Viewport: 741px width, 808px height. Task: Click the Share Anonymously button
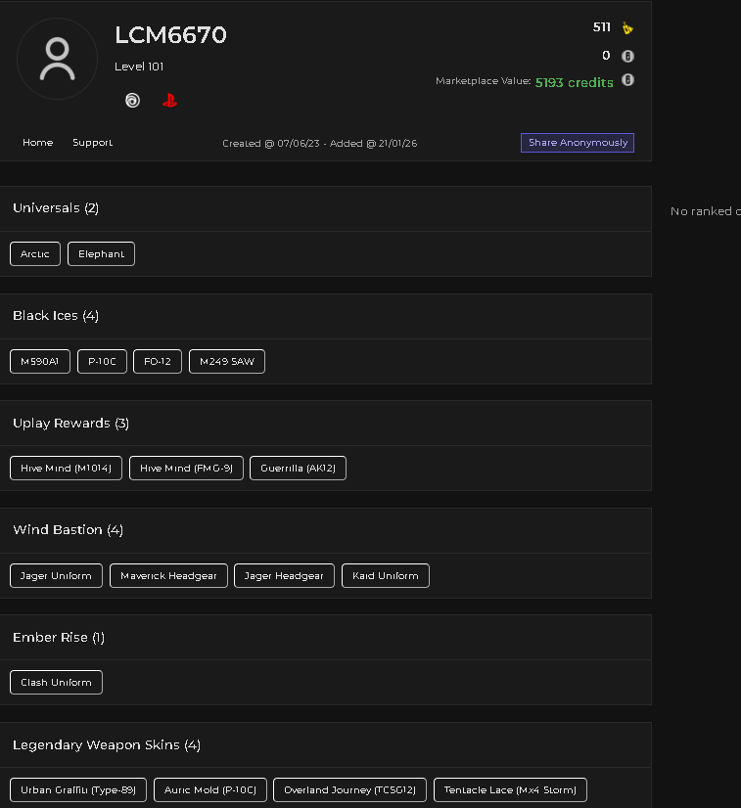click(578, 143)
